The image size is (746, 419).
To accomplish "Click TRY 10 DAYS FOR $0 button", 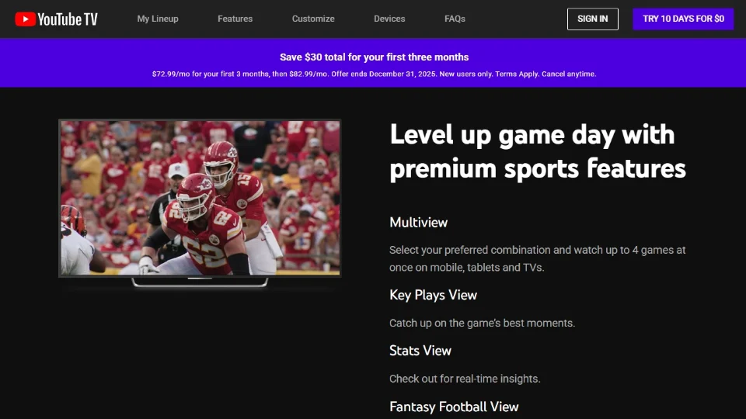I will tap(683, 19).
